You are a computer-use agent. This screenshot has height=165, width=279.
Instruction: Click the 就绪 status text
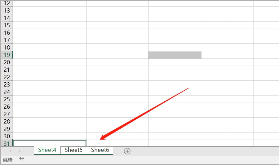click(8, 160)
